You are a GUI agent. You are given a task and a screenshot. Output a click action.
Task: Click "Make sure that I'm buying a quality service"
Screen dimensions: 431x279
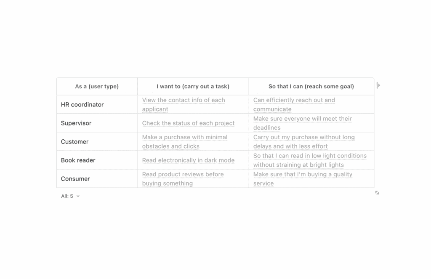[303, 175]
